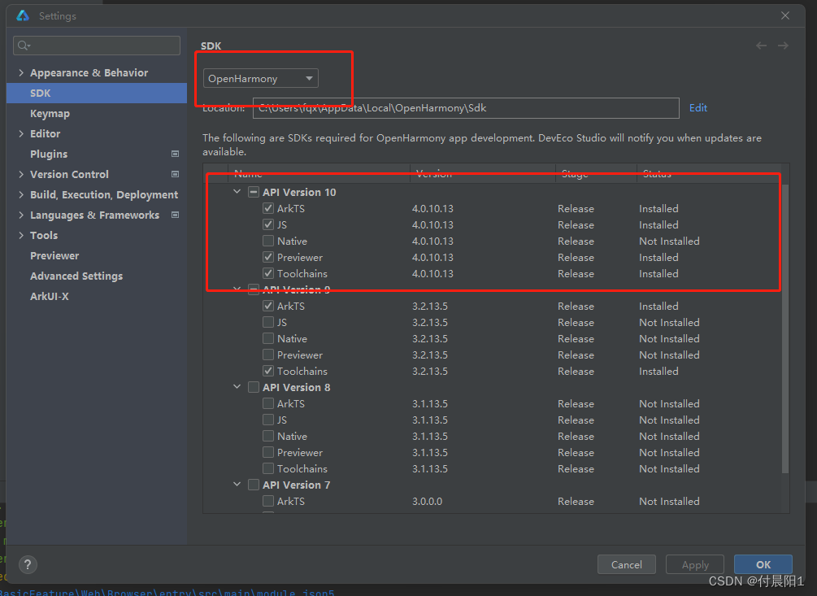Uncheck Toolchains 4.0.10.13 checkbox
The width and height of the screenshot is (817, 596).
click(x=267, y=273)
